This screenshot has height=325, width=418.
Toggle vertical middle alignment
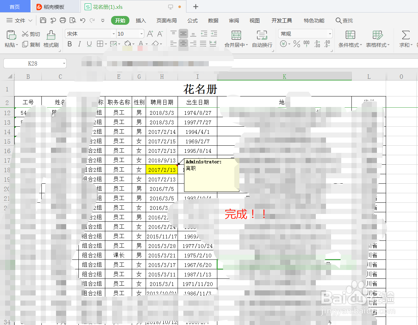coord(183,34)
